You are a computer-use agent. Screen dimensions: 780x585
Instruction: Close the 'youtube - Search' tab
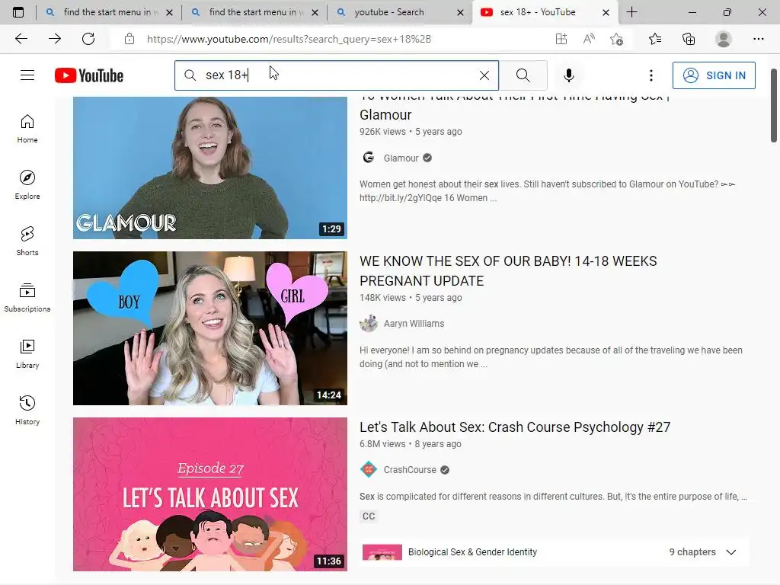coord(460,12)
